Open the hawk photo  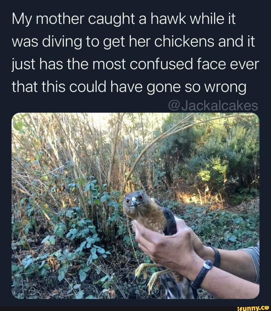(x=135, y=205)
